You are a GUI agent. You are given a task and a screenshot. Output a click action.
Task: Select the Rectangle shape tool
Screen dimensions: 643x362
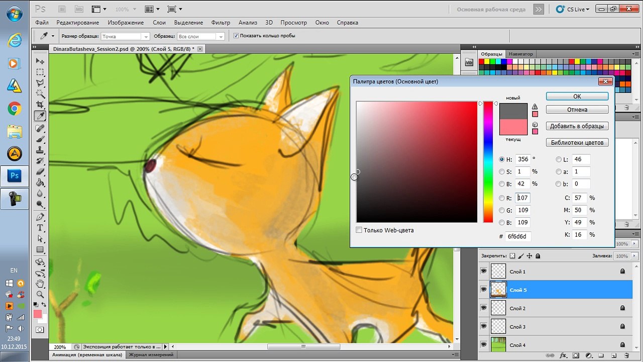40,250
